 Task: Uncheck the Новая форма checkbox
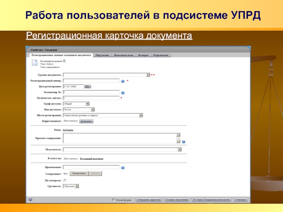point(114,200)
